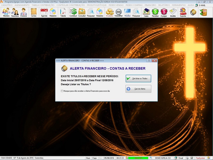The image size is (213, 160).
Task: Open the RELATÓRIOS menu
Action: tap(164, 5)
